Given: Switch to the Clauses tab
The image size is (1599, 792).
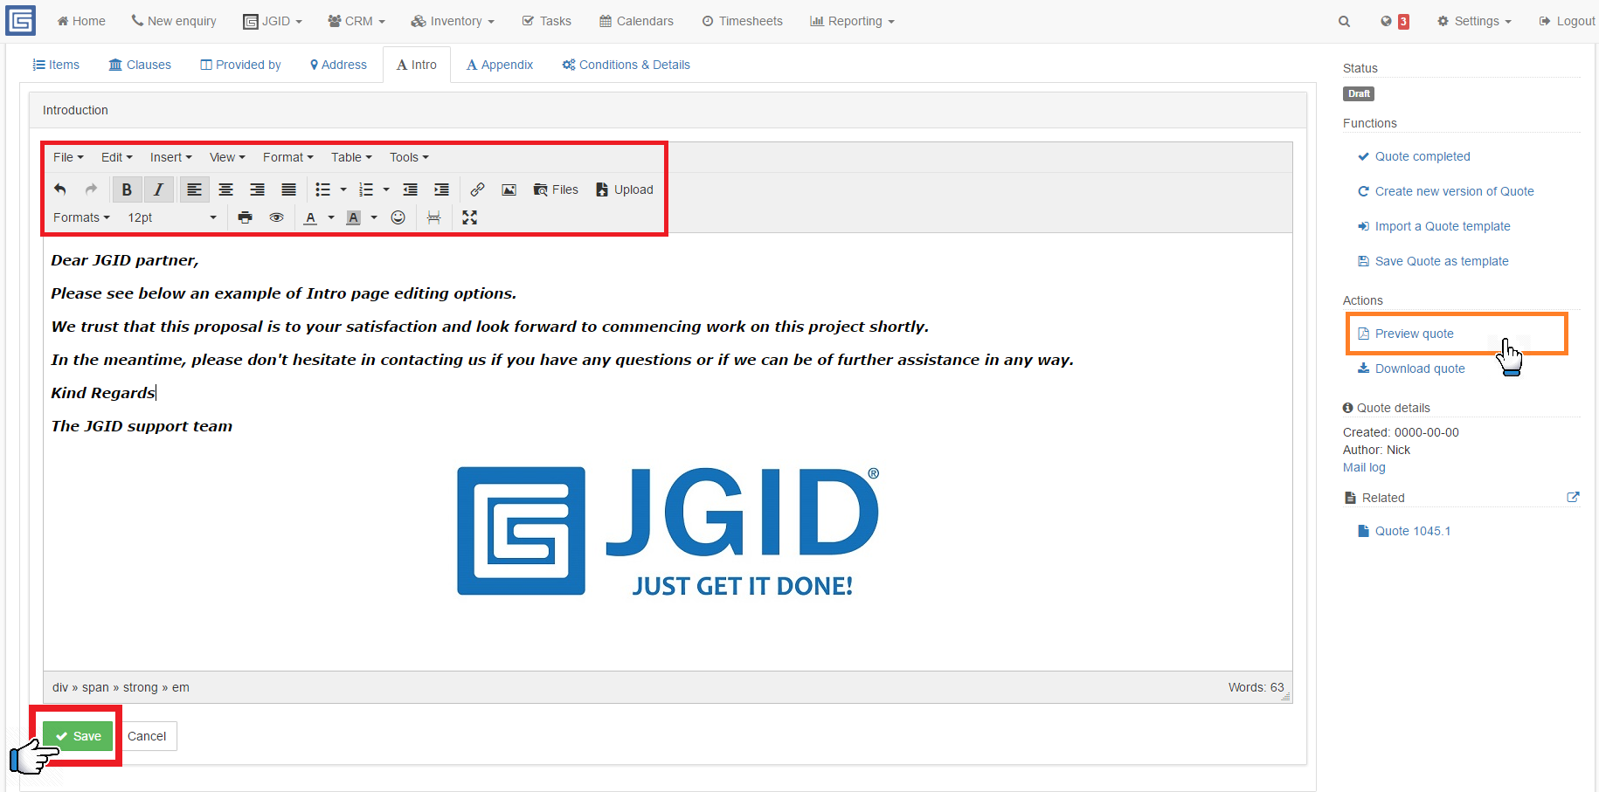Looking at the screenshot, I should (x=140, y=65).
